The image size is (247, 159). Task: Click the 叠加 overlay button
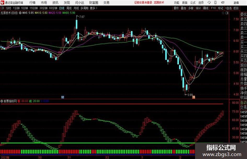(x=183, y=8)
